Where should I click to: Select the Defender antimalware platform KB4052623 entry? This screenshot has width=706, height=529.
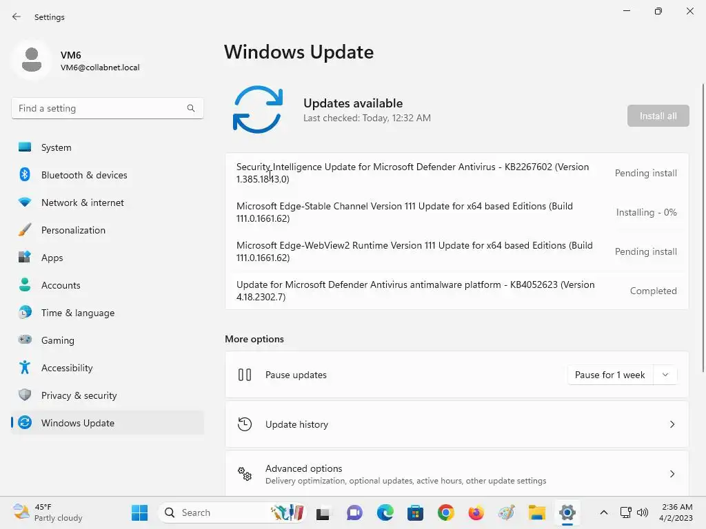click(456, 291)
